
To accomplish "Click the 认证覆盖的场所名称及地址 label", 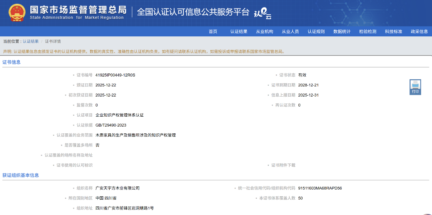I will pos(68,155).
